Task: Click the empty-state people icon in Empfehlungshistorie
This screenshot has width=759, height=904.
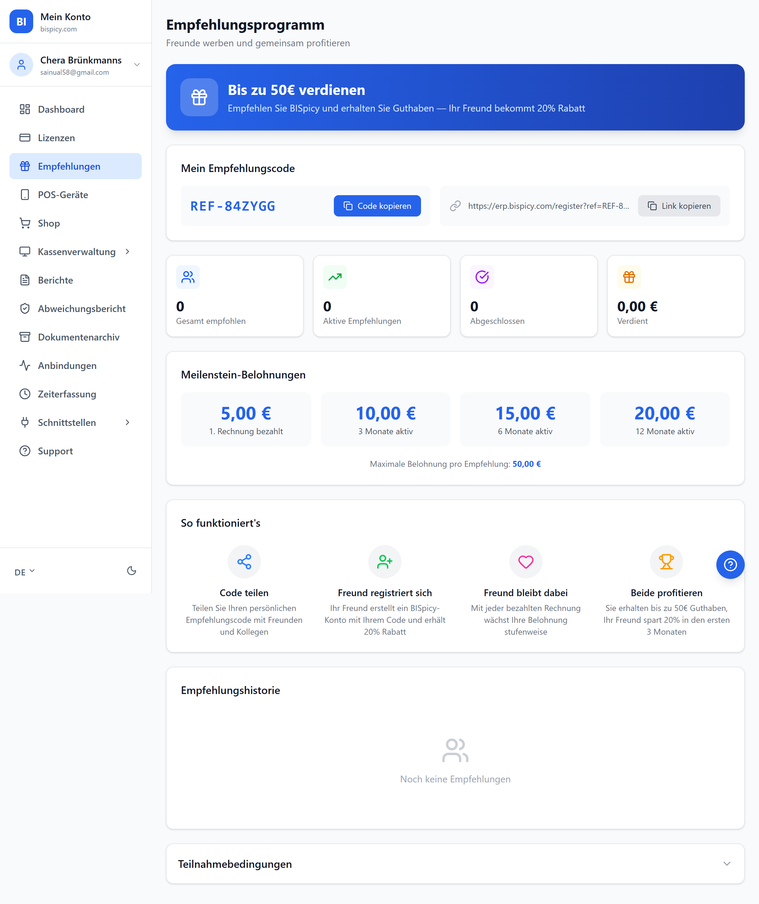Action: pos(455,750)
